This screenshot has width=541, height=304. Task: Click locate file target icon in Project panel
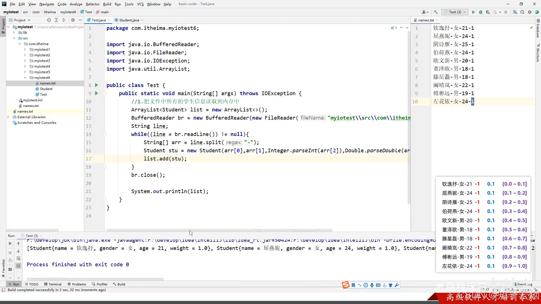(x=49, y=20)
